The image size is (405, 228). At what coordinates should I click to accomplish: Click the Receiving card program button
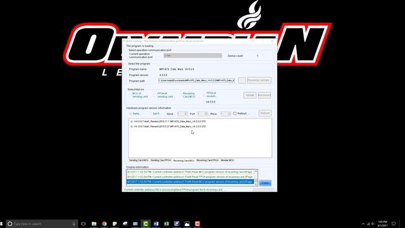[259, 80]
